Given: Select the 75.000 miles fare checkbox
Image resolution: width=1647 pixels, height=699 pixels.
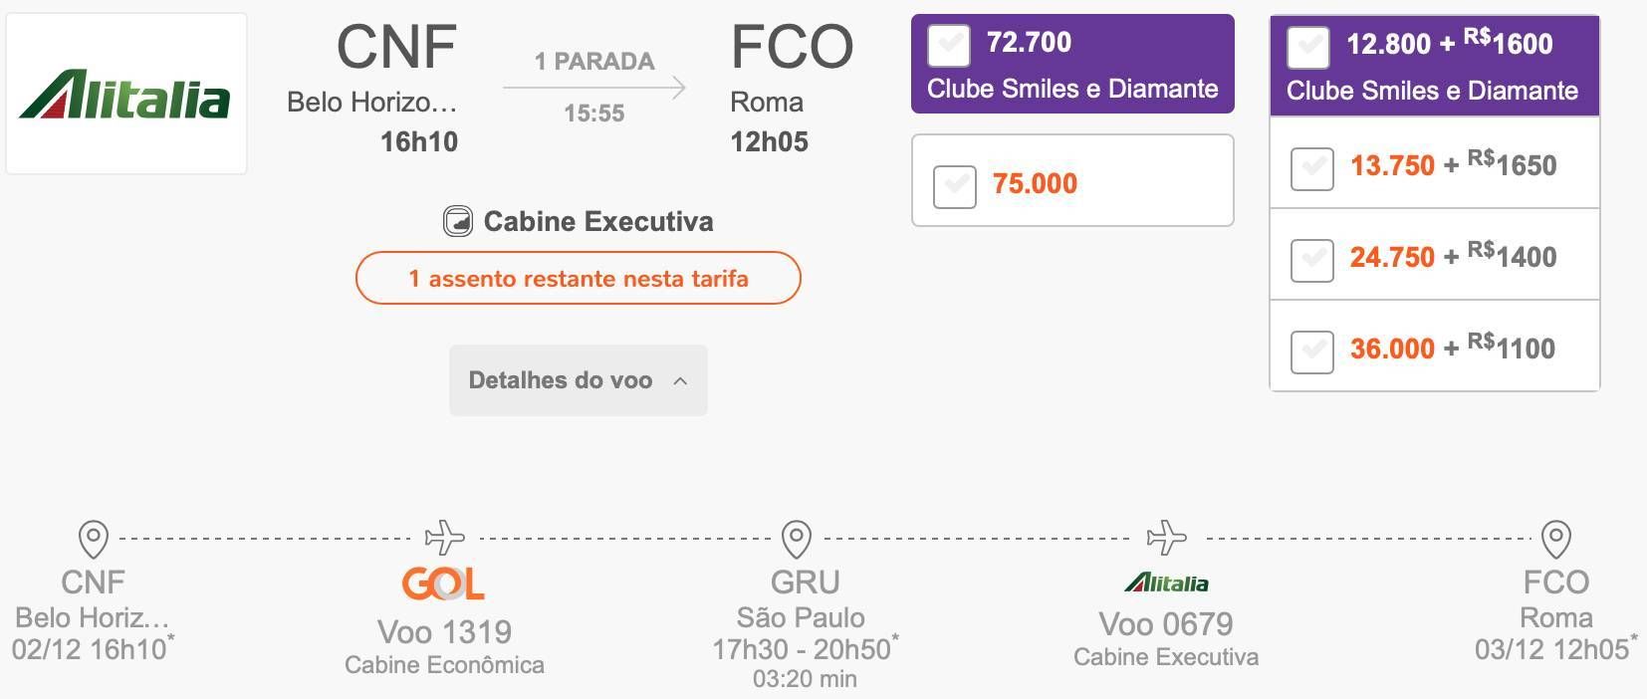Looking at the screenshot, I should [954, 186].
